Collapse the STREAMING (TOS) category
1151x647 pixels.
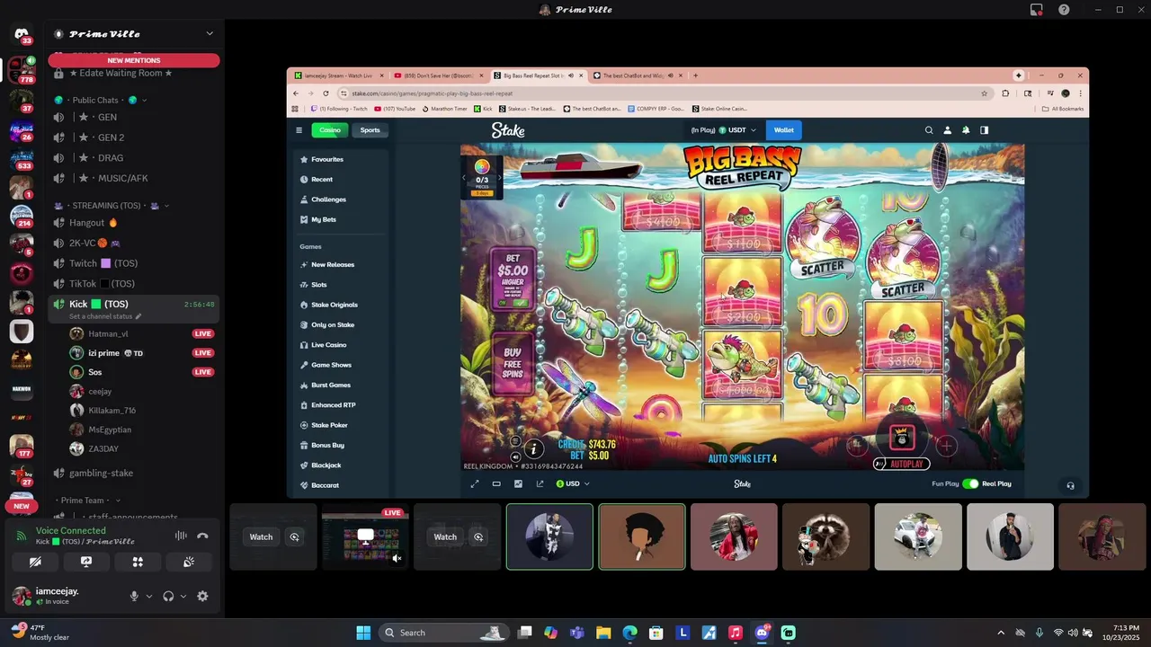click(x=112, y=206)
